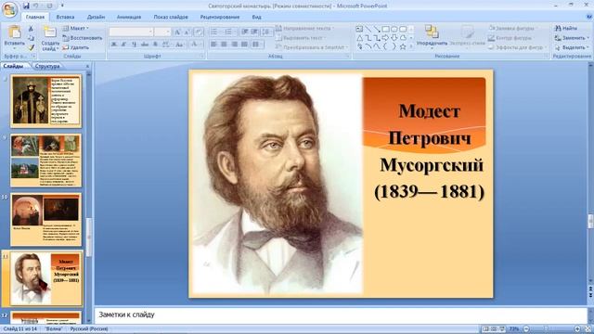Open the Рецензирование ribbon tab
Viewport: 594px width, 334px height.
click(220, 17)
